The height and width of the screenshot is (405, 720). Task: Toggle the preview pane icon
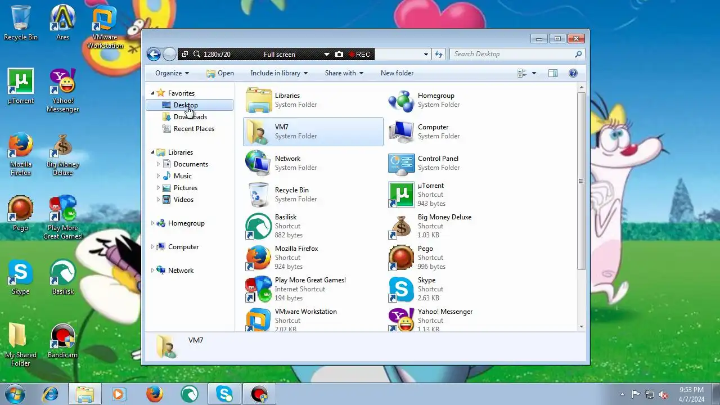pos(553,73)
